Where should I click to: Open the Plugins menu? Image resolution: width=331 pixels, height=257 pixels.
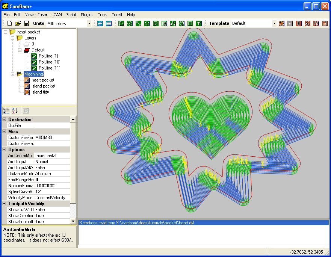(x=87, y=15)
